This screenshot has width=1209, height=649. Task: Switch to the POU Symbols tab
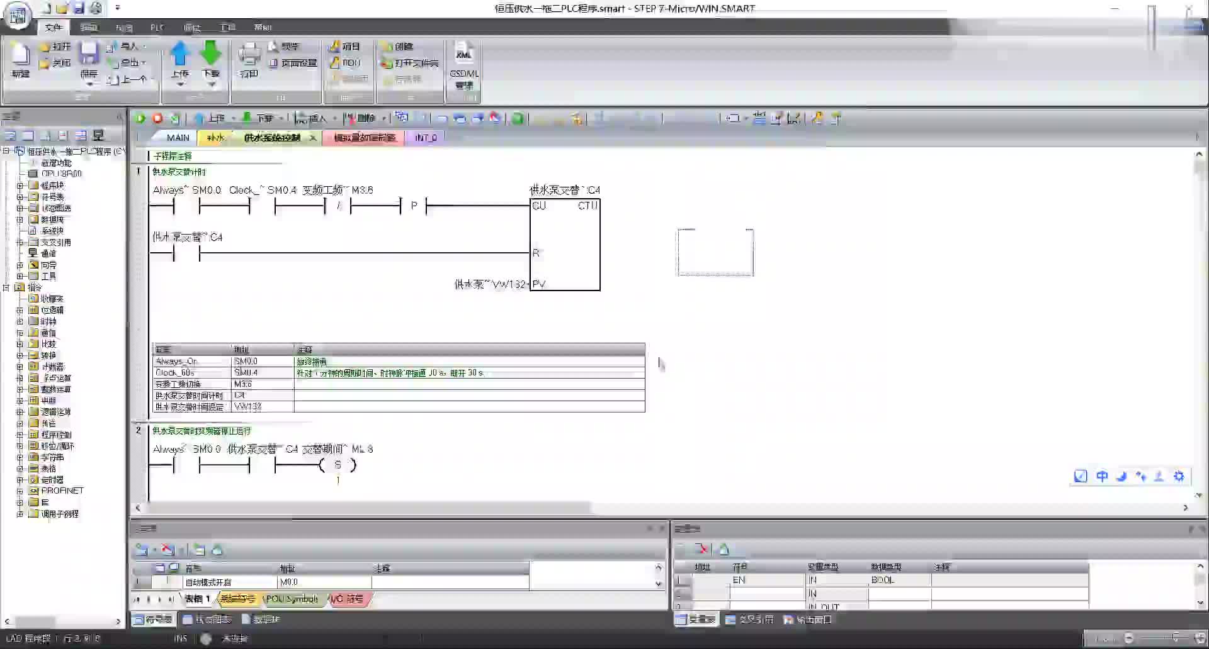coord(292,599)
